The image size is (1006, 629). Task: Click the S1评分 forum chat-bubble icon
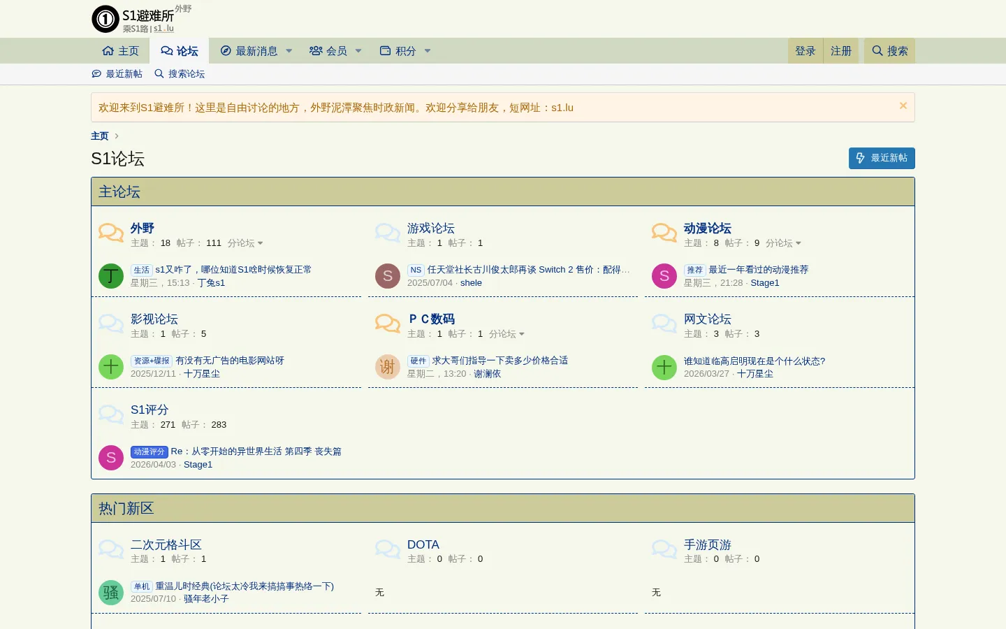(111, 414)
